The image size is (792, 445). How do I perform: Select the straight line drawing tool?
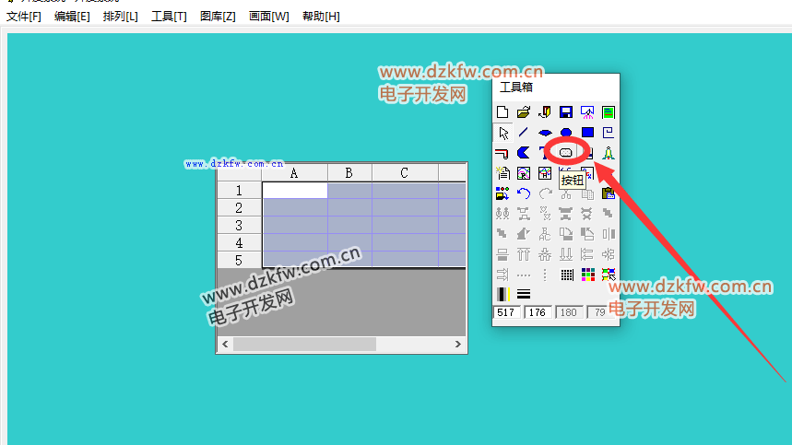(x=524, y=133)
